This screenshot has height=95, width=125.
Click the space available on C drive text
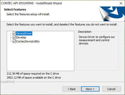pos(34,78)
